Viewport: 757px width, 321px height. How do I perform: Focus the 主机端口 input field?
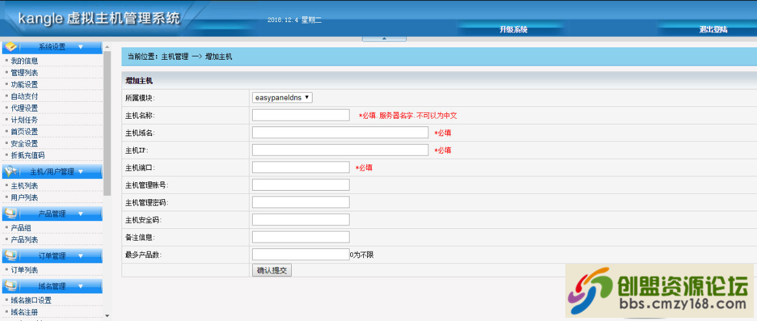301,167
